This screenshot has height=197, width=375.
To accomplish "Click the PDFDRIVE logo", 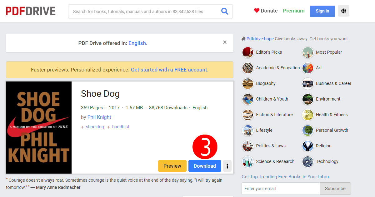I will click(x=31, y=11).
